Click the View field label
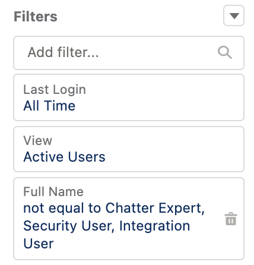 click(38, 141)
